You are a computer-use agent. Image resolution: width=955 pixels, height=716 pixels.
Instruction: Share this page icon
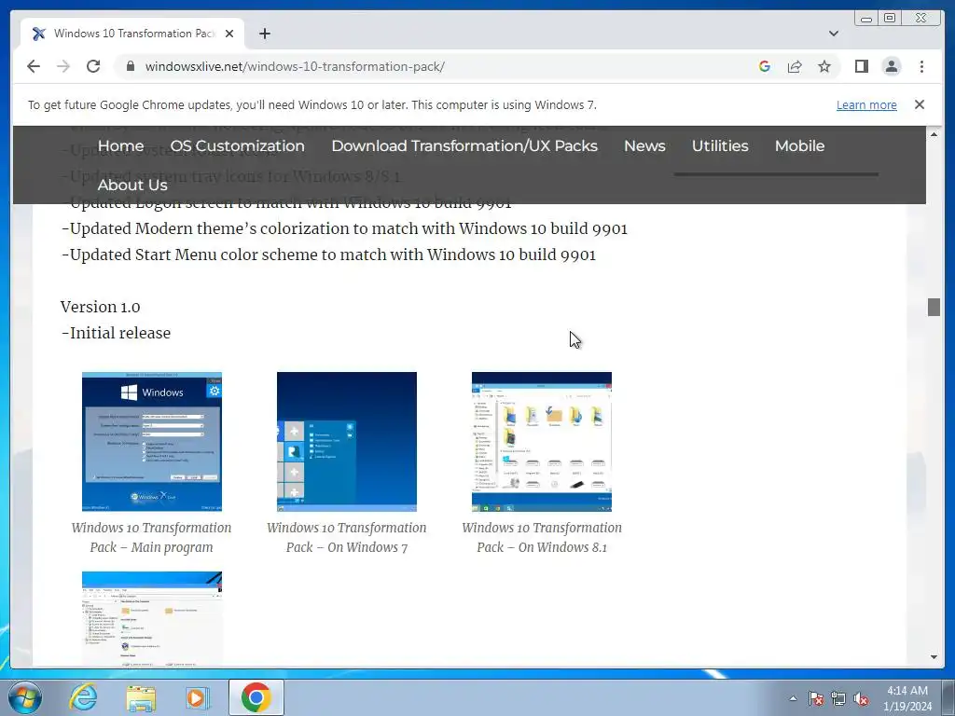pyautogui.click(x=795, y=66)
